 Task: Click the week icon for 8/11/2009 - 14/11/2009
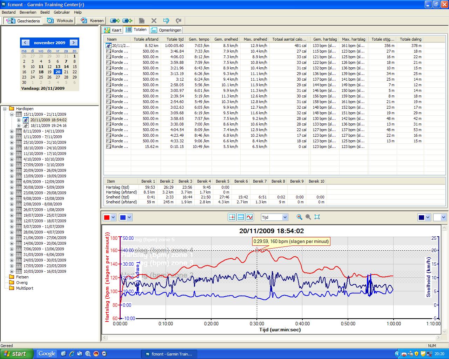[19, 131]
